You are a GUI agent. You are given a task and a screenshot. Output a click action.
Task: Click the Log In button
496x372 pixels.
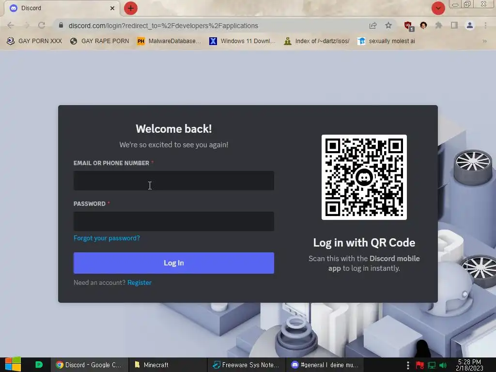coord(174,263)
